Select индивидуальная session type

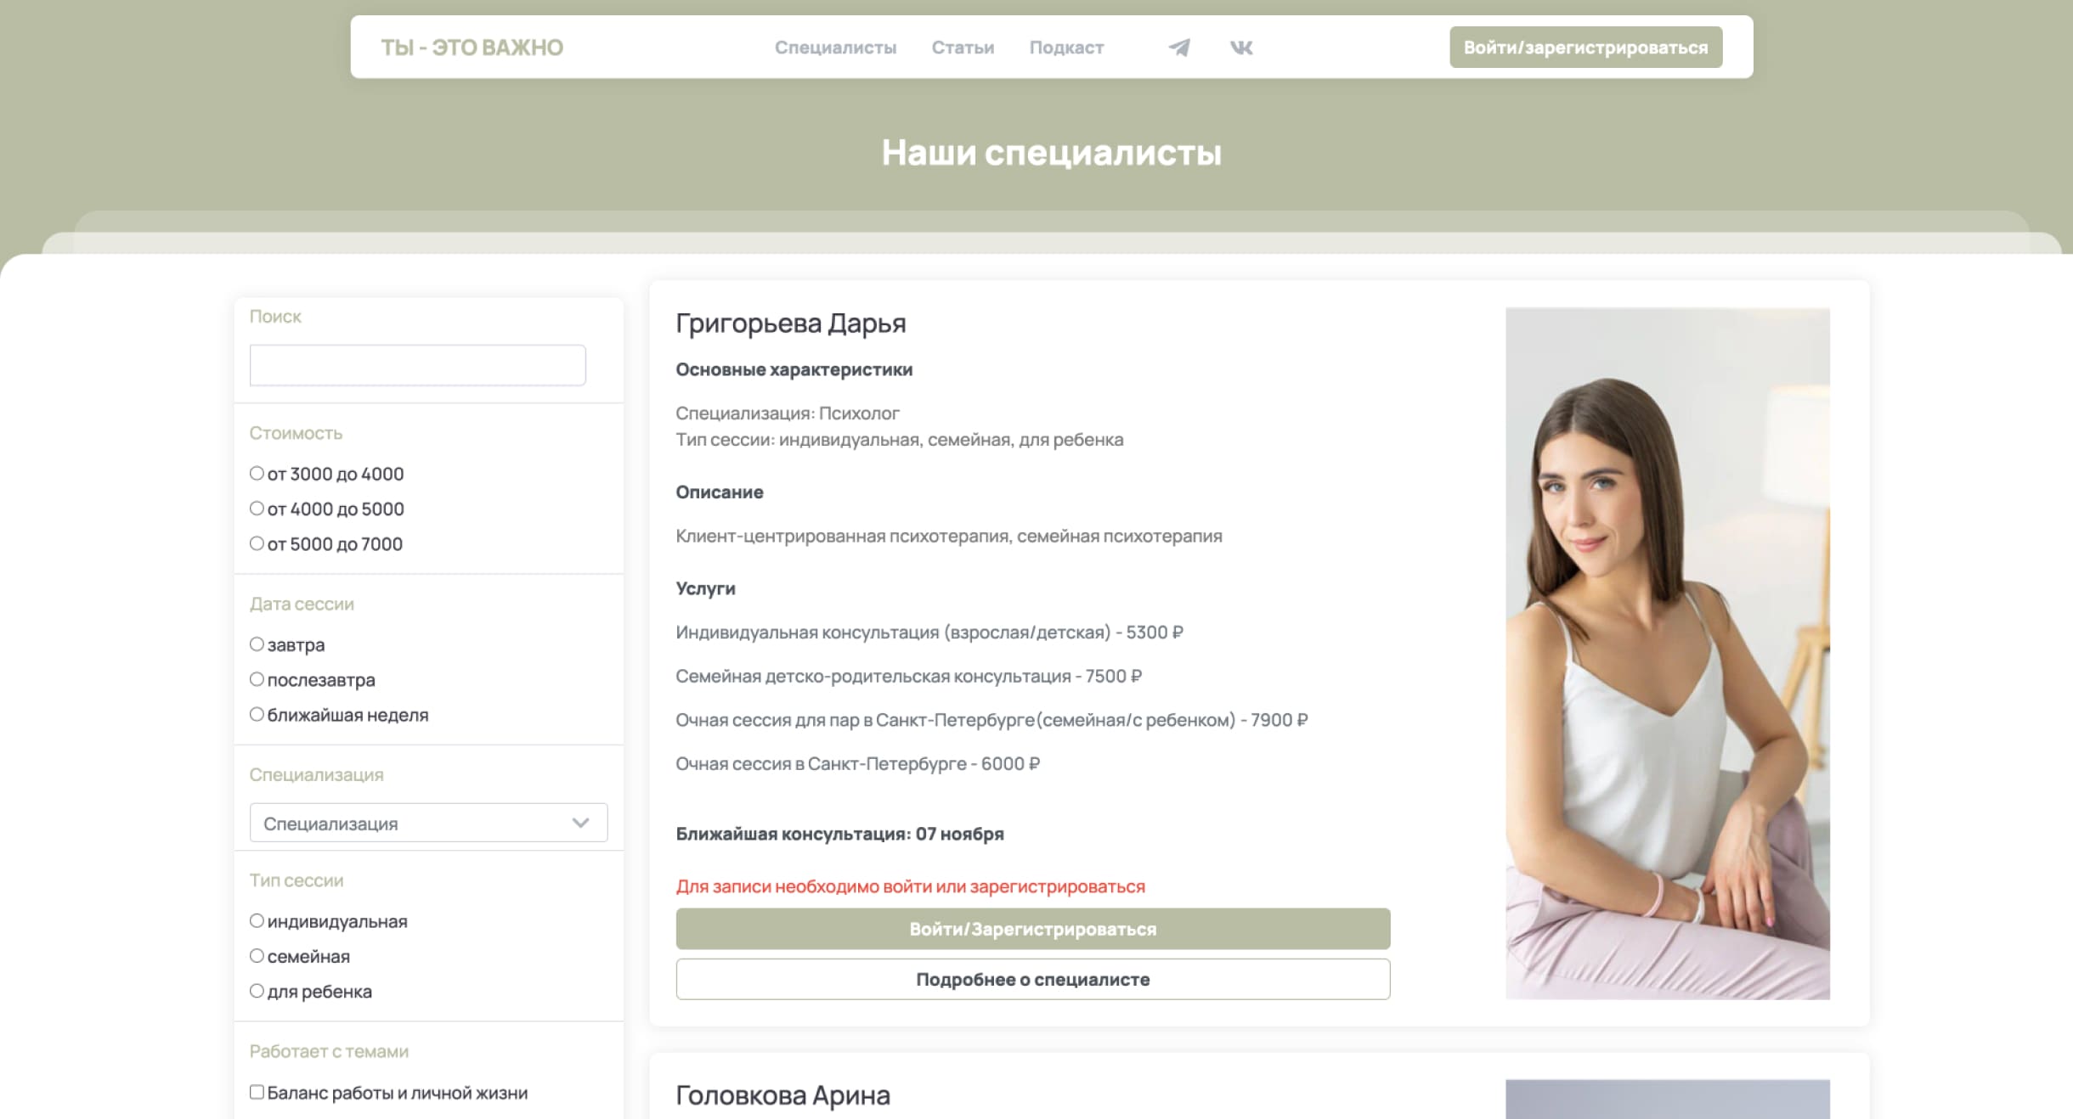257,920
